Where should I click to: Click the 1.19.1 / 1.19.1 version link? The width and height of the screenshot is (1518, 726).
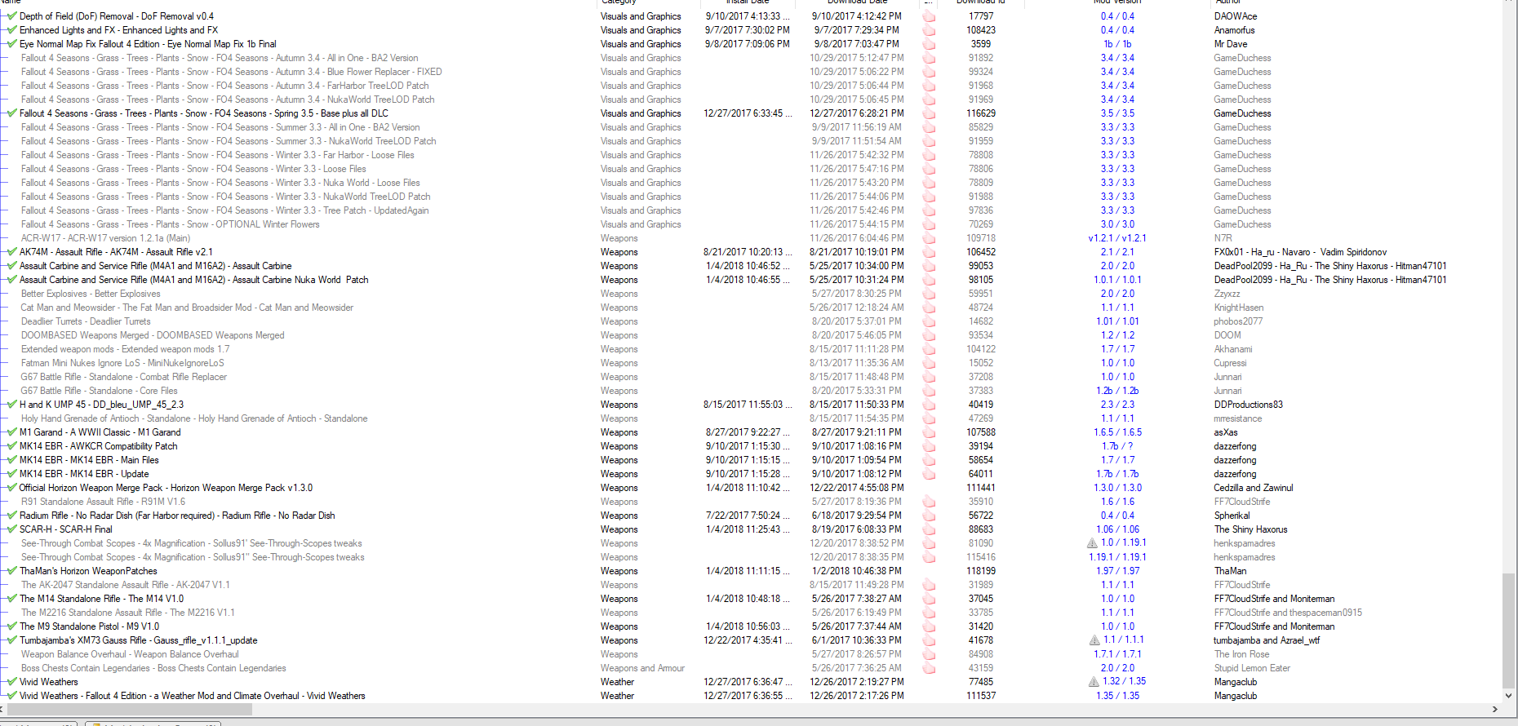point(1117,557)
